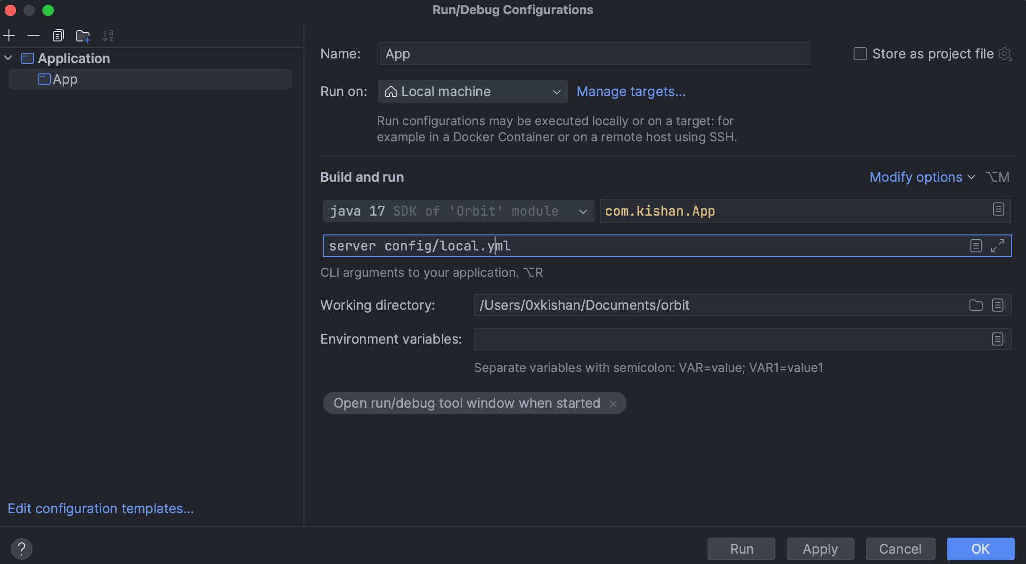This screenshot has height=564, width=1026.
Task: Click the Application folder type icon
Action: click(x=27, y=58)
